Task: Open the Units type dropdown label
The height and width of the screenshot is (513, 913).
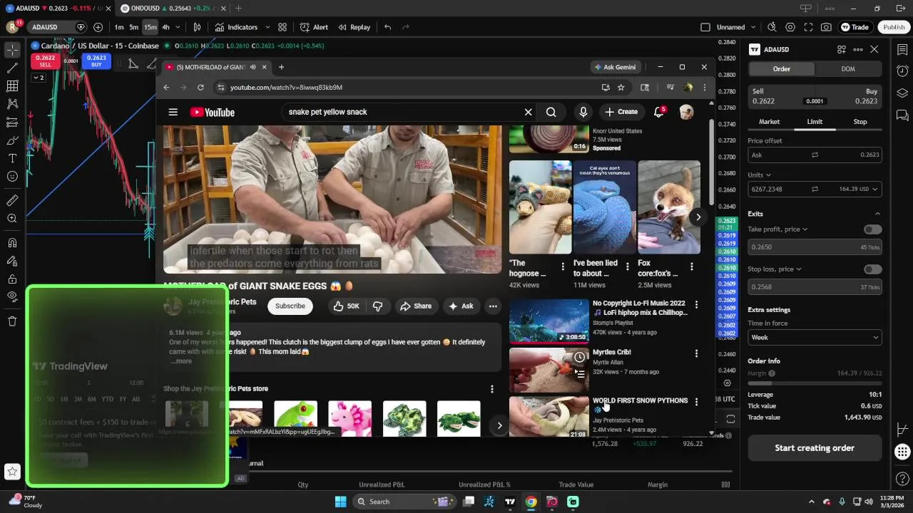Action: coord(759,175)
